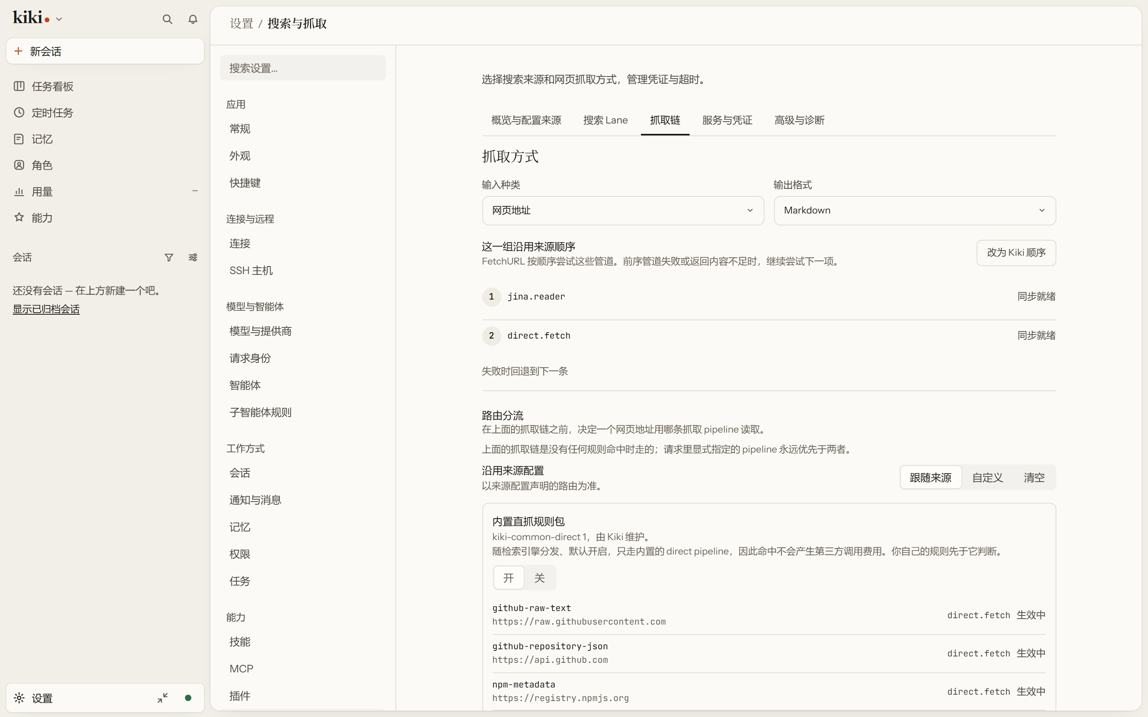Screen dimensions: 1148x717
Task: Select jina.reader pipeline row
Action: coord(769,297)
